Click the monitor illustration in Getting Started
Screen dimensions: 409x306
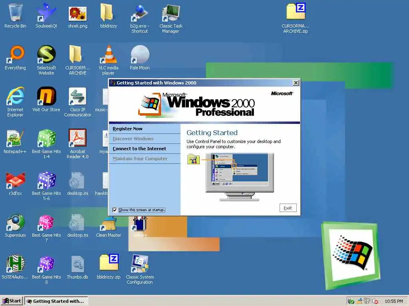240,177
